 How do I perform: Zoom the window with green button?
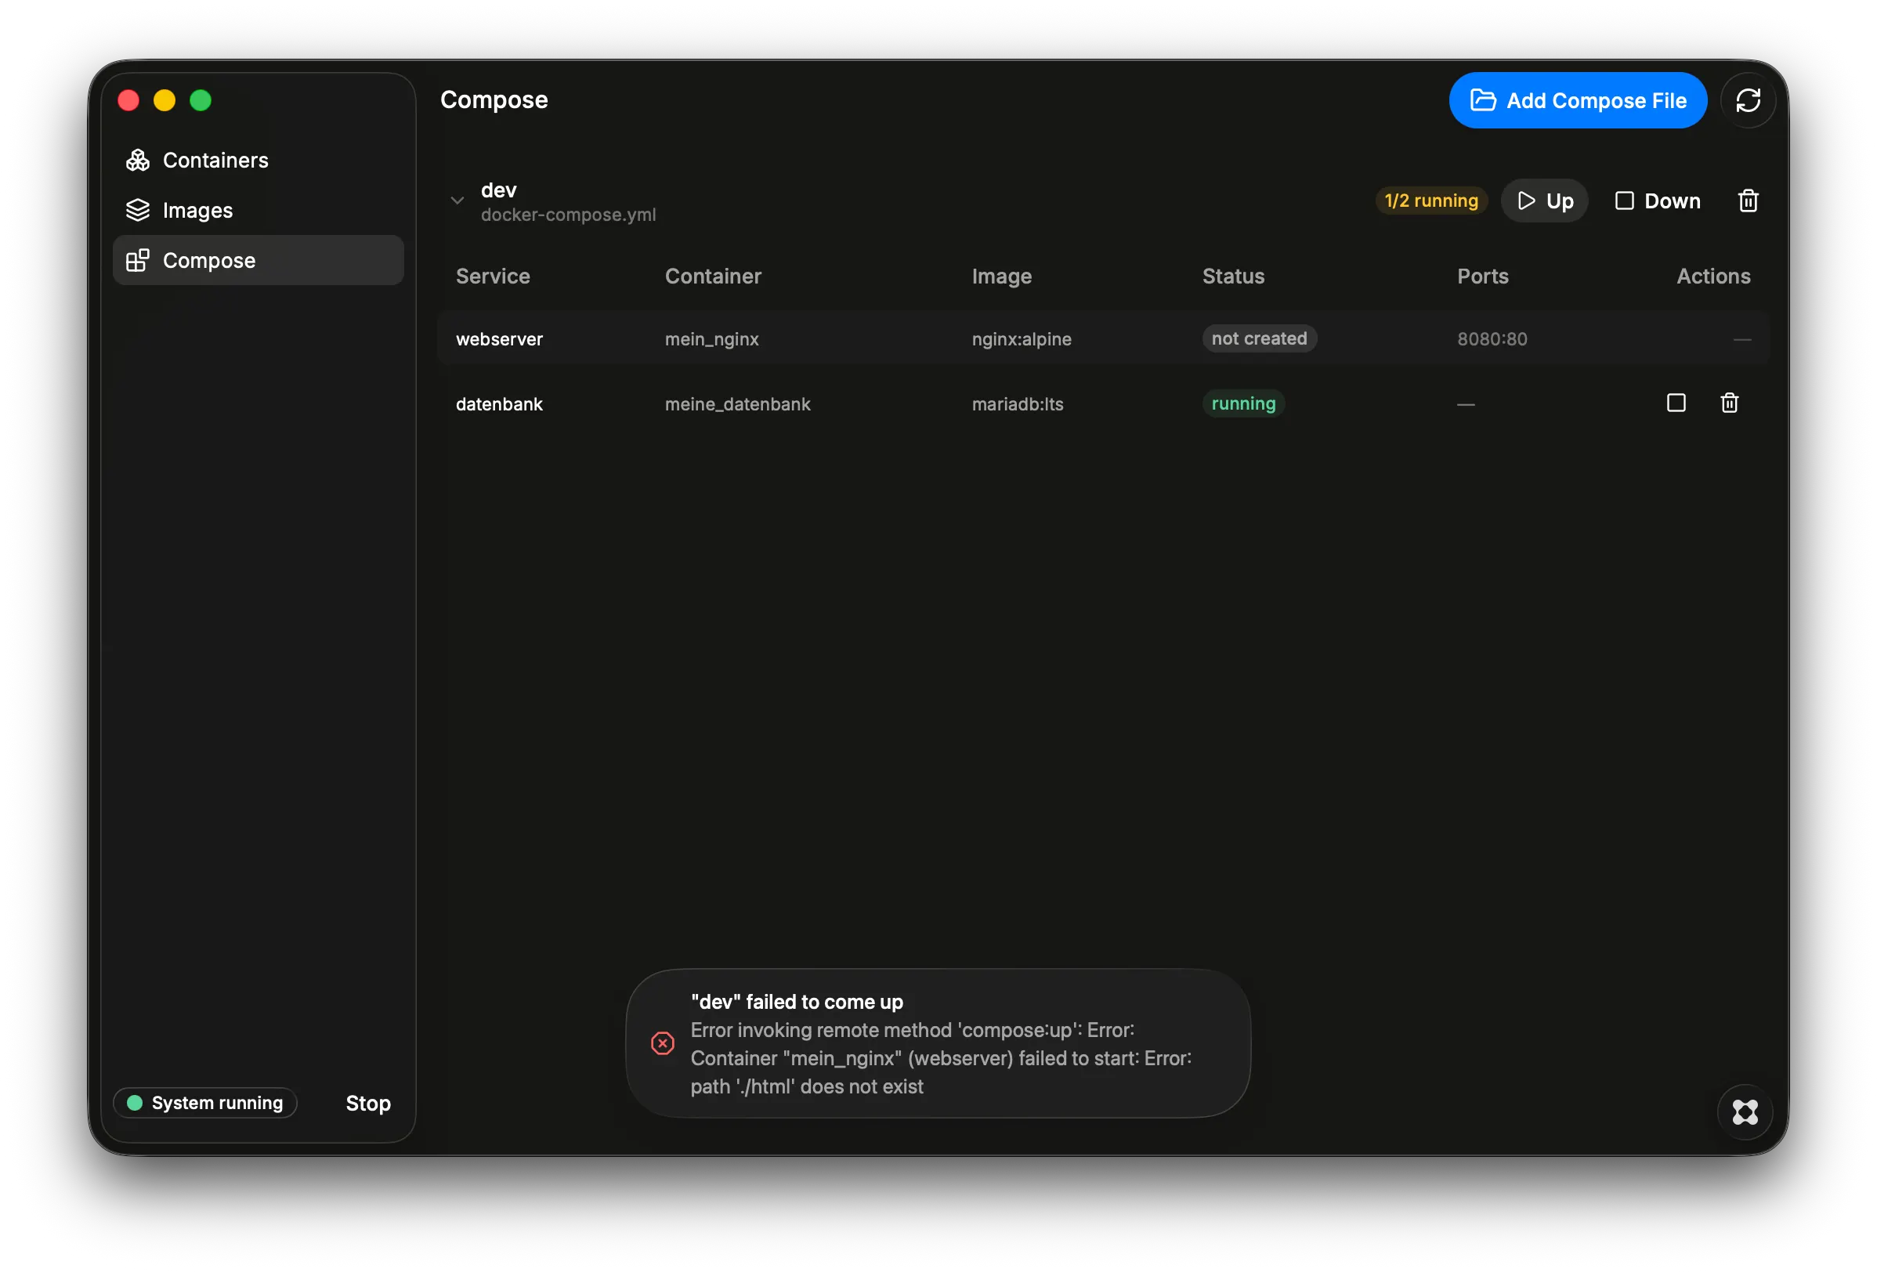point(201,100)
